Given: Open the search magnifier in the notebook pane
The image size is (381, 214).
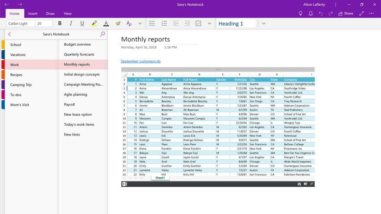Looking at the screenshot, I should (x=103, y=34).
